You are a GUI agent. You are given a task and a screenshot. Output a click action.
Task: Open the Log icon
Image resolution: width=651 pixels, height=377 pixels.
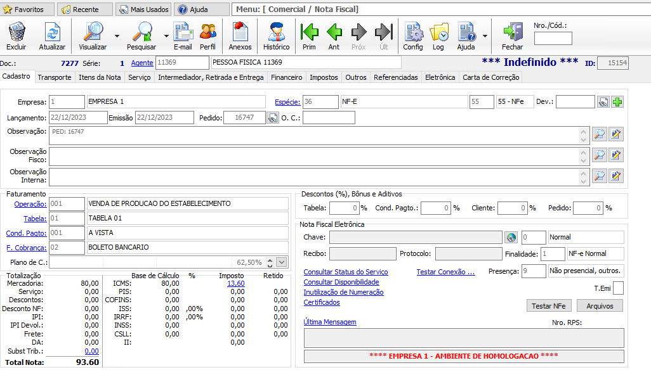[x=439, y=32]
